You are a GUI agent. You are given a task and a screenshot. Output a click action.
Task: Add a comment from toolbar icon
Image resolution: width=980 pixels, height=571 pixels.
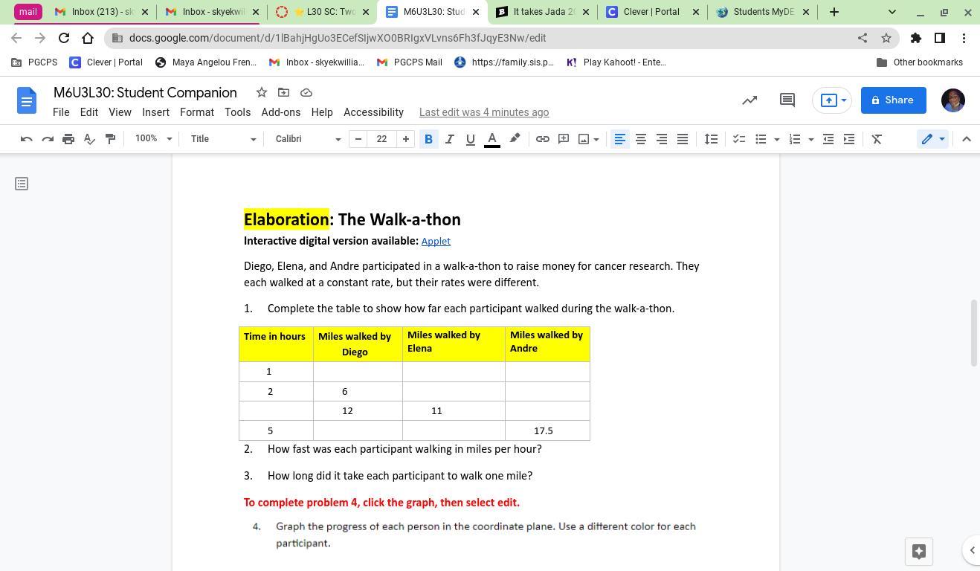pos(564,139)
